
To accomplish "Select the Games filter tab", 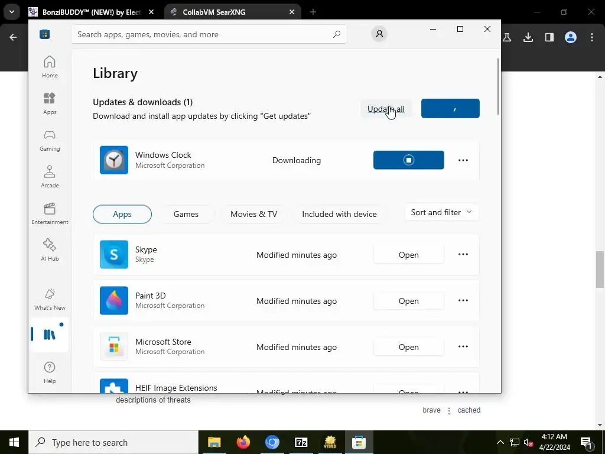I will 186,214.
